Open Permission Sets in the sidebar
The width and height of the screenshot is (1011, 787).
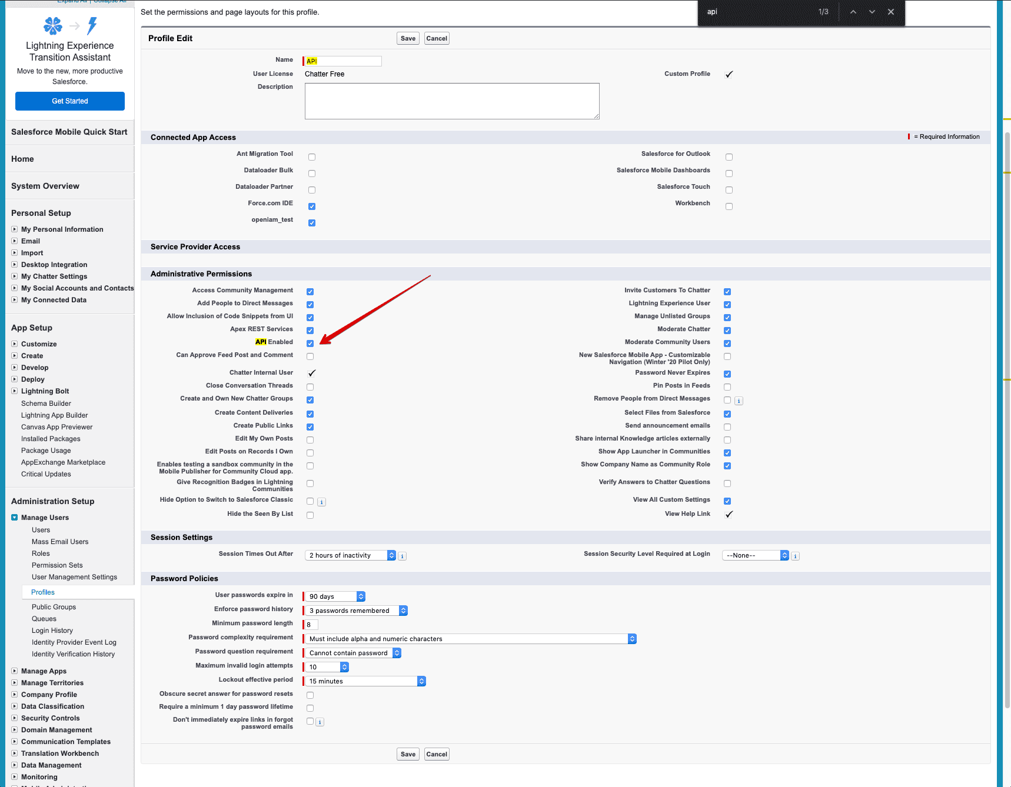click(x=57, y=565)
